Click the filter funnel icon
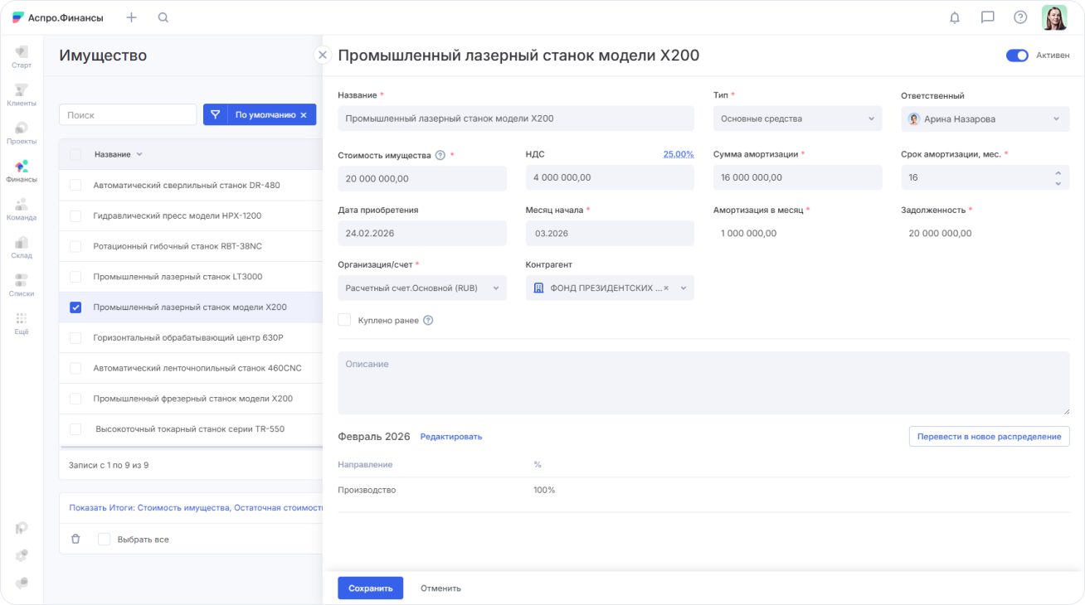 tap(215, 115)
